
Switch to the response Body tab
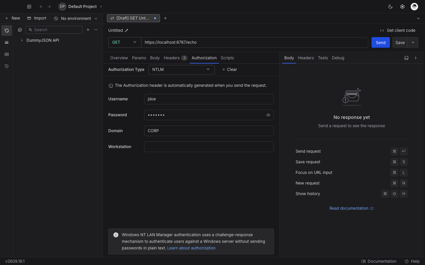coord(289,58)
